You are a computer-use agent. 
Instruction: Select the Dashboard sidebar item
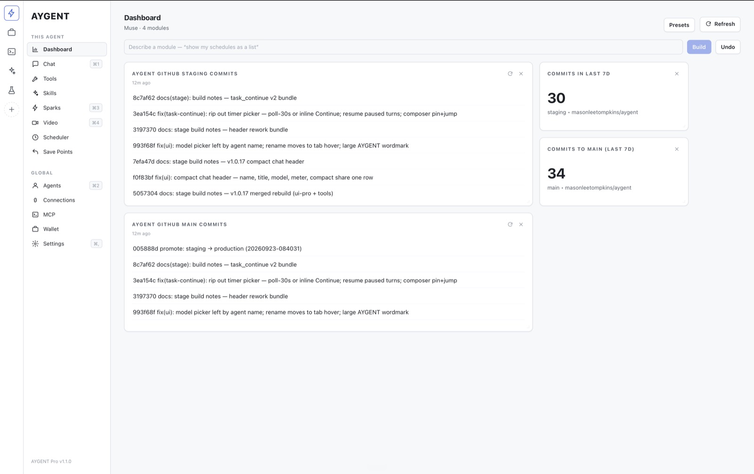tap(67, 49)
